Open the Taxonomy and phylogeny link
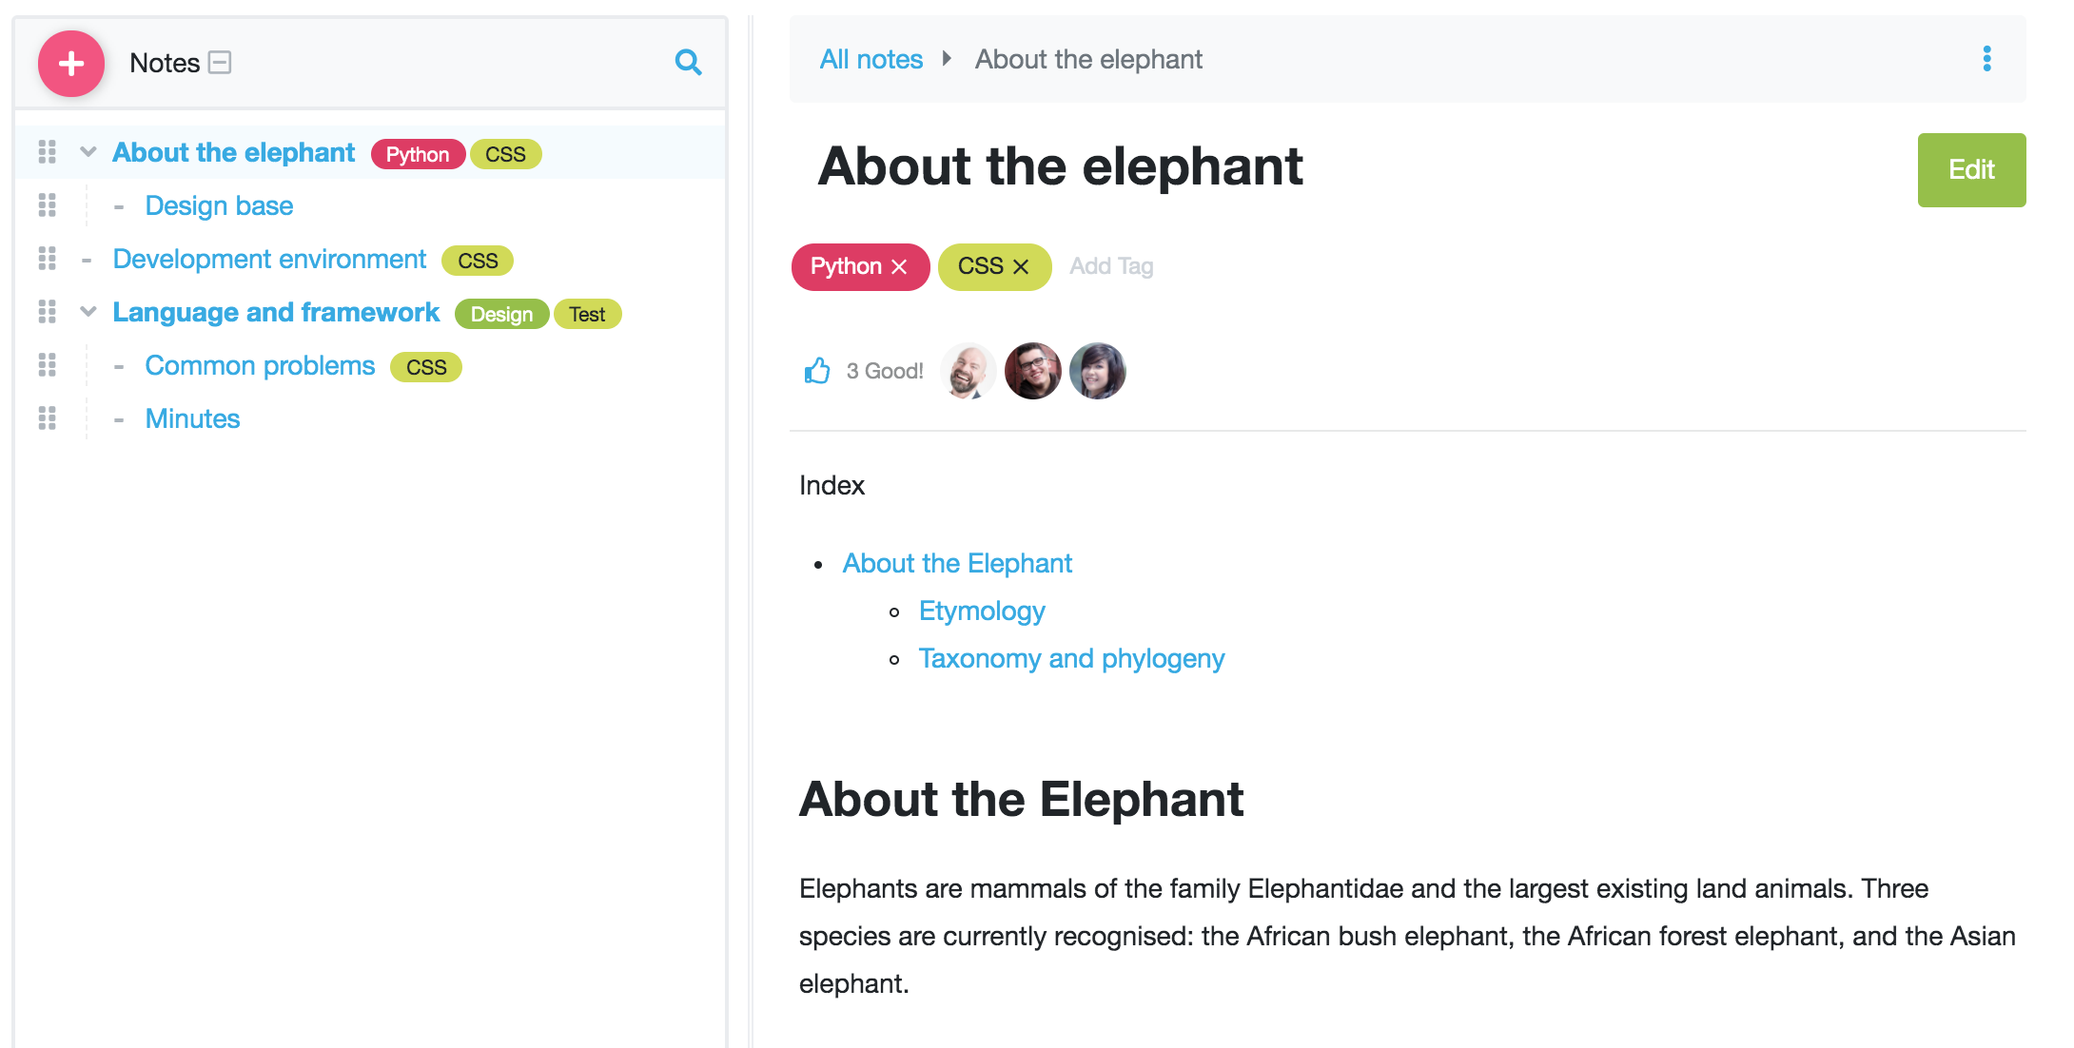This screenshot has height=1048, width=2074. pyautogui.click(x=1070, y=659)
